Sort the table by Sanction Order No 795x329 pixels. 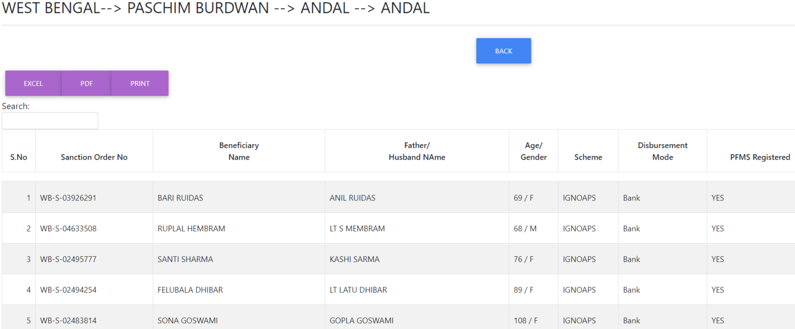(x=94, y=151)
